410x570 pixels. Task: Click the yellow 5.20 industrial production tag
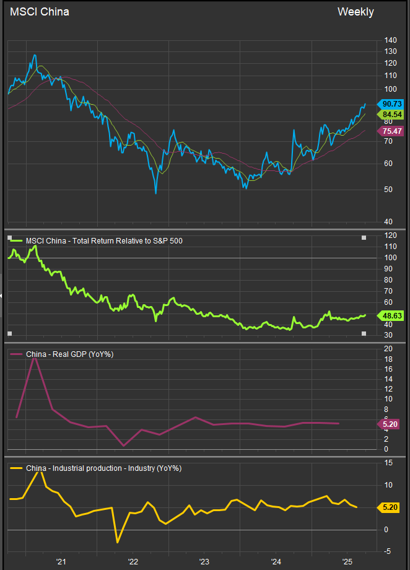[391, 507]
